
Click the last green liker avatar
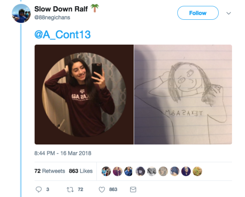tap(197, 171)
